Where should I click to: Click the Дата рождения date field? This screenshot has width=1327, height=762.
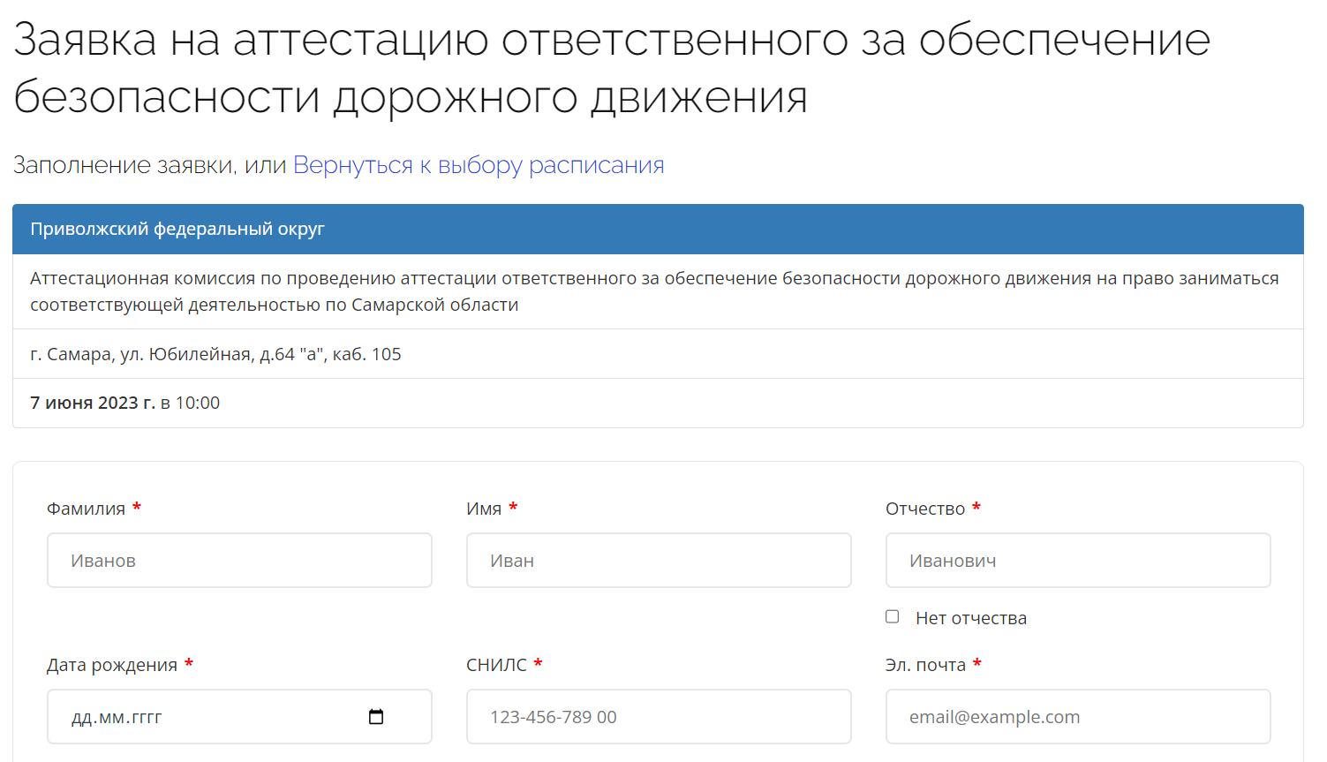tap(239, 716)
